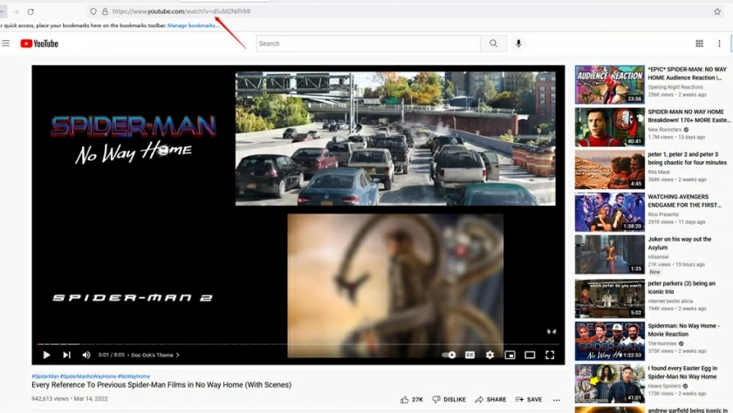733x413 pixels.
Task: Bookmark this page with the star
Action: click(x=717, y=11)
